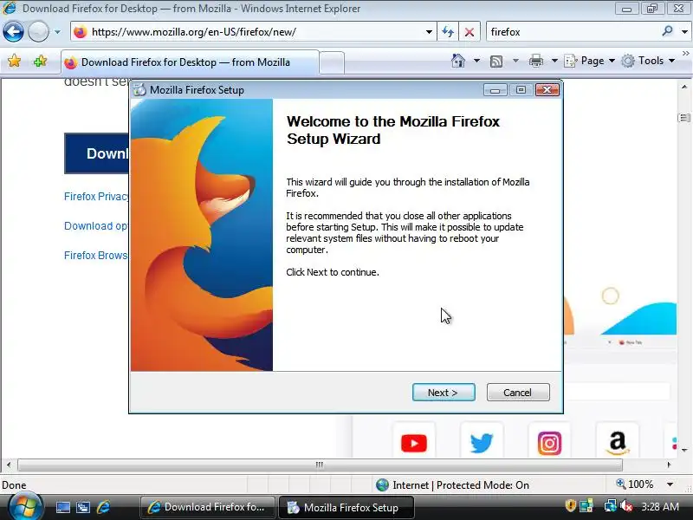
Task: Click the muted volume tray icon
Action: (626, 506)
